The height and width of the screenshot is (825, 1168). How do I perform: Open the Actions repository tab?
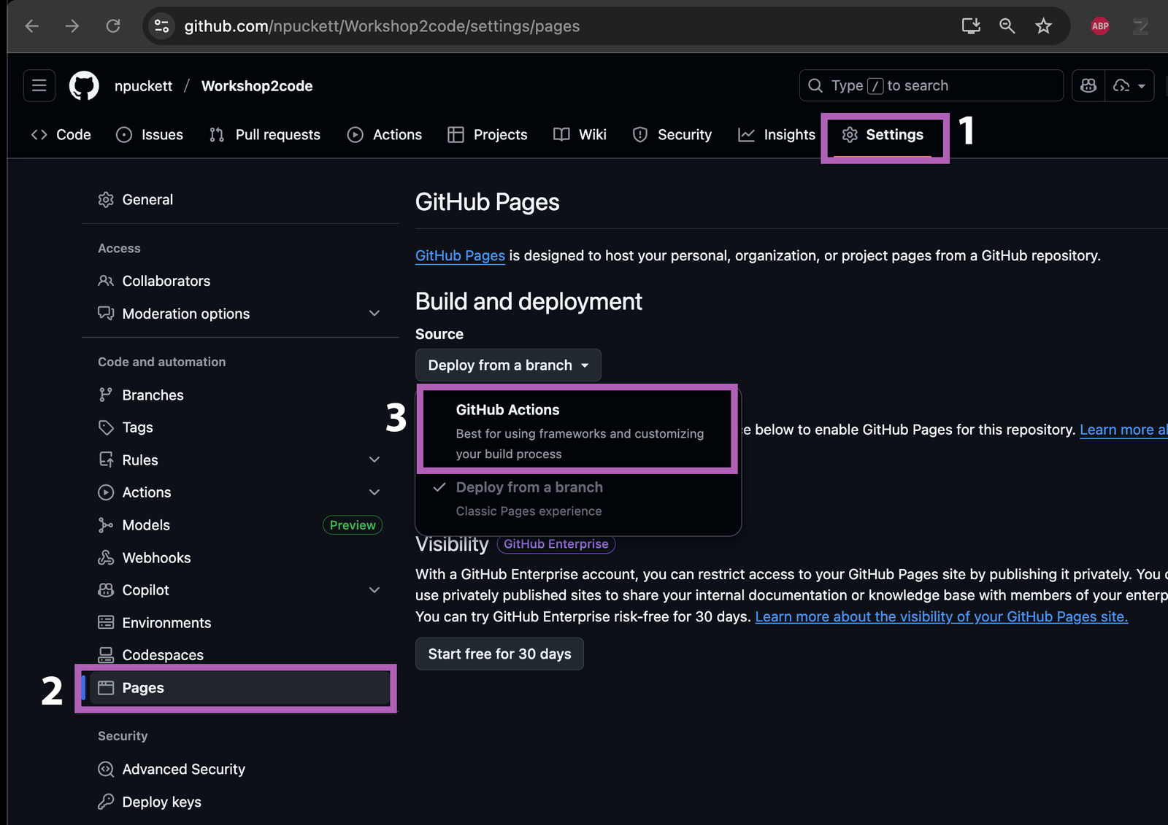point(385,135)
